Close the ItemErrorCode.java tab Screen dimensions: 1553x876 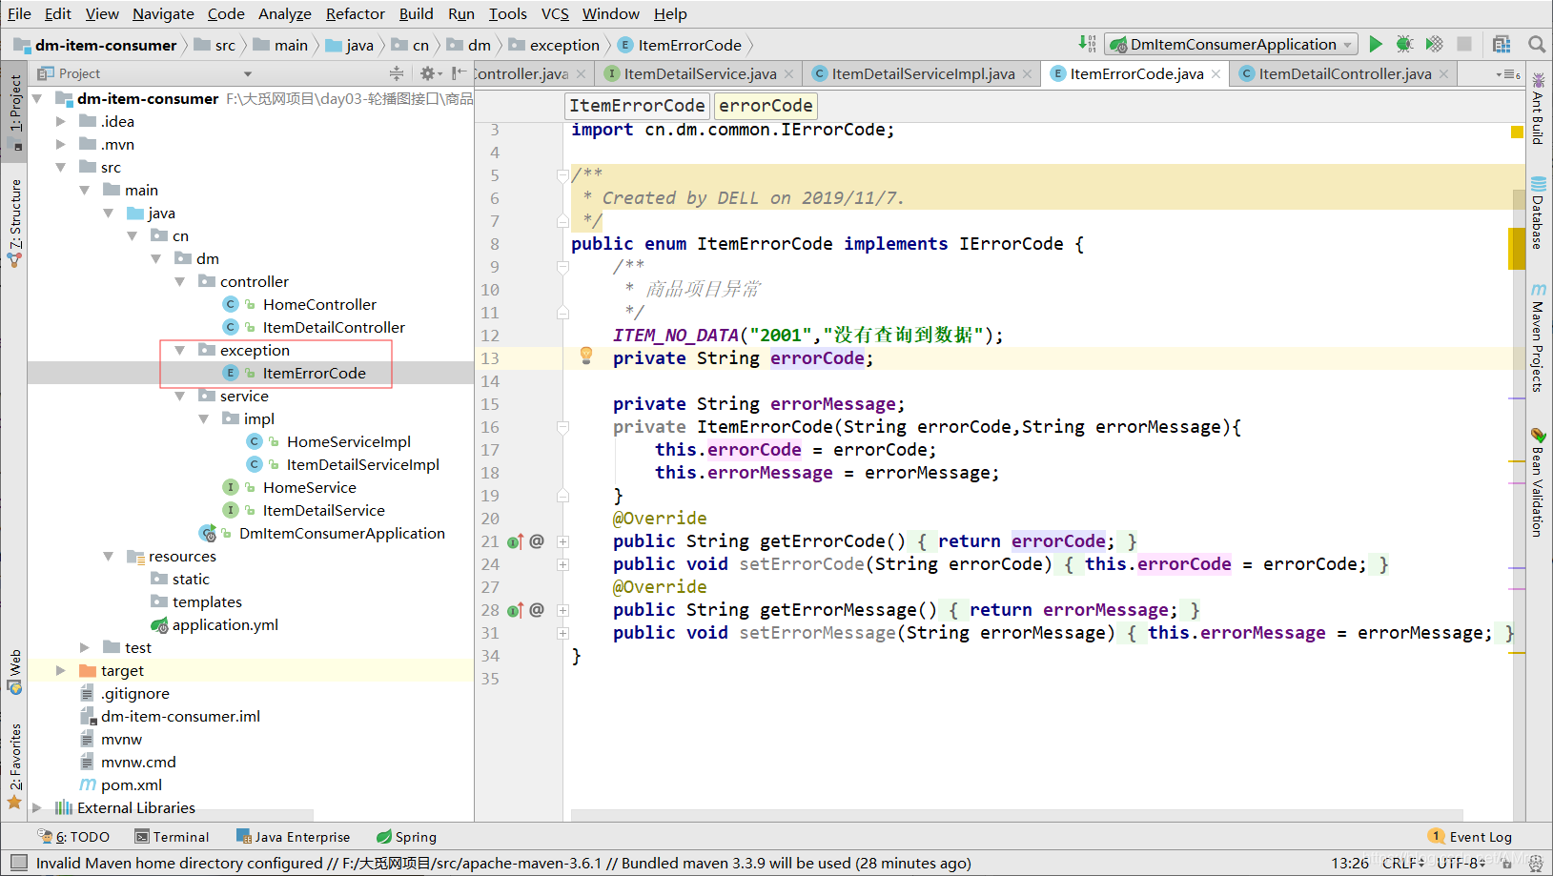(x=1216, y=74)
